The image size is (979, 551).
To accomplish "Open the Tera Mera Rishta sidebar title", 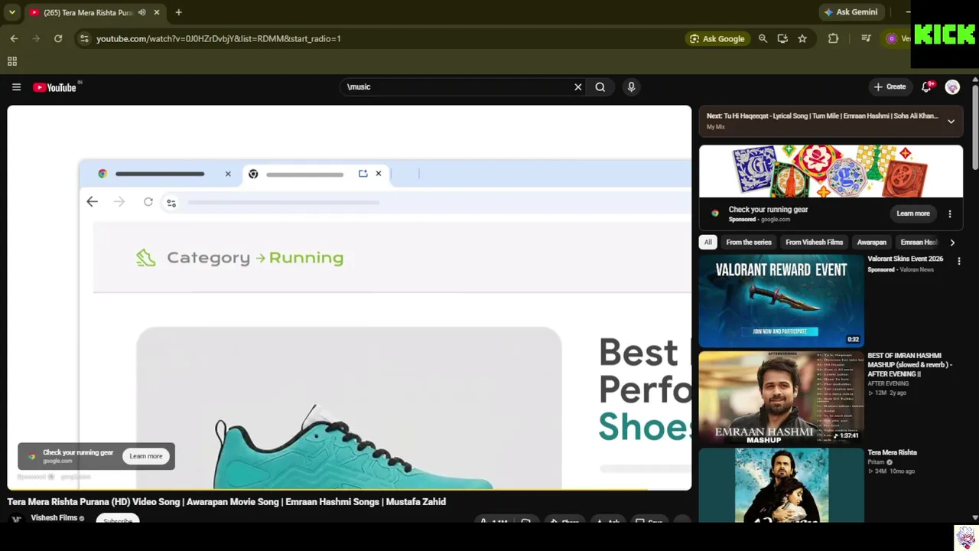I will (x=893, y=453).
